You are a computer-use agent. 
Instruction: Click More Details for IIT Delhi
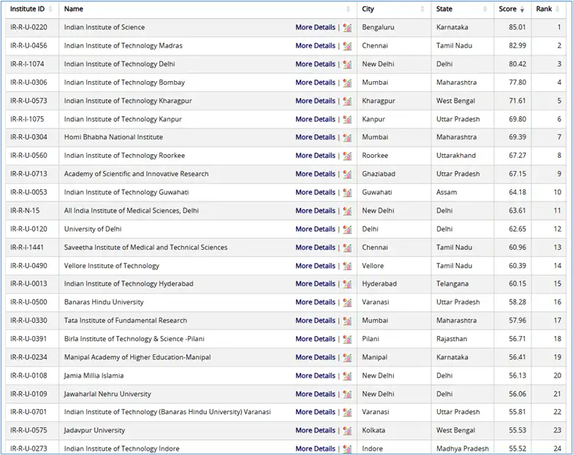pyautogui.click(x=316, y=64)
